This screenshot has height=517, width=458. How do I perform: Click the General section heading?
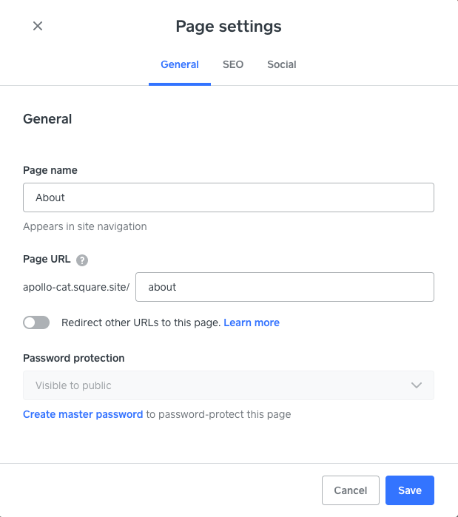tap(47, 119)
